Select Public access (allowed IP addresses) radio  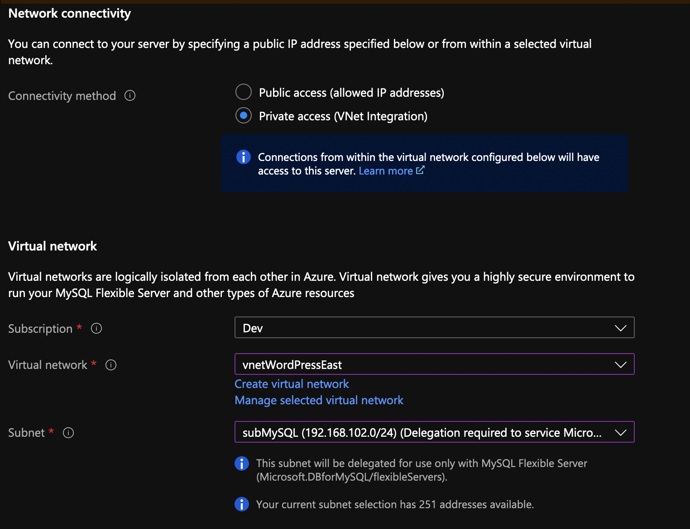(244, 92)
